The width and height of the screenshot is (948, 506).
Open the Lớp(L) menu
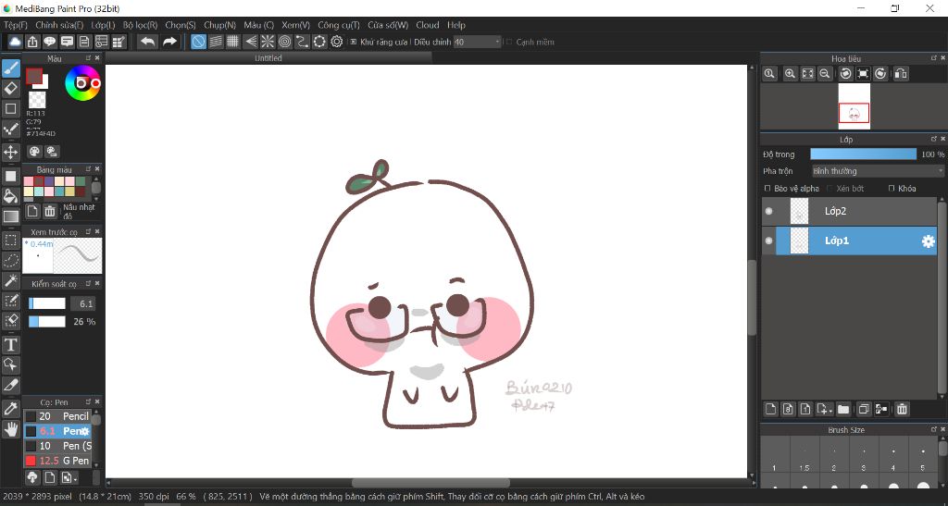(103, 25)
